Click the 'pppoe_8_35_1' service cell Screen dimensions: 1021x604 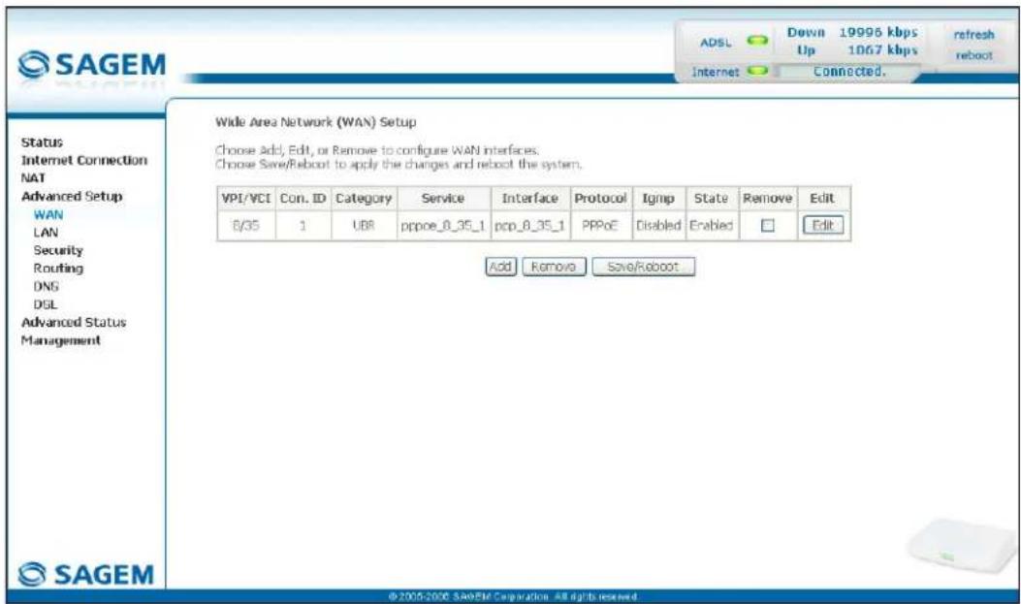[443, 226]
